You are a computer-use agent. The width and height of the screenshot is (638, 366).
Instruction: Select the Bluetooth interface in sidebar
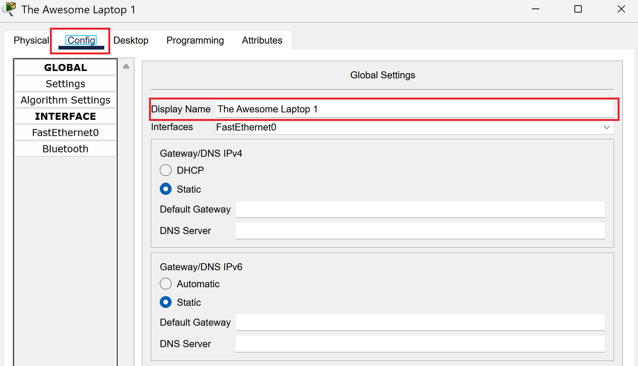(65, 149)
